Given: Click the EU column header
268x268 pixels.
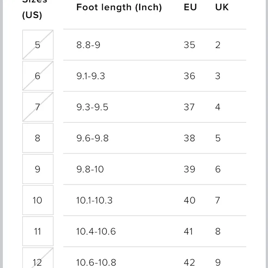Looking at the screenshot, I should click(190, 7).
